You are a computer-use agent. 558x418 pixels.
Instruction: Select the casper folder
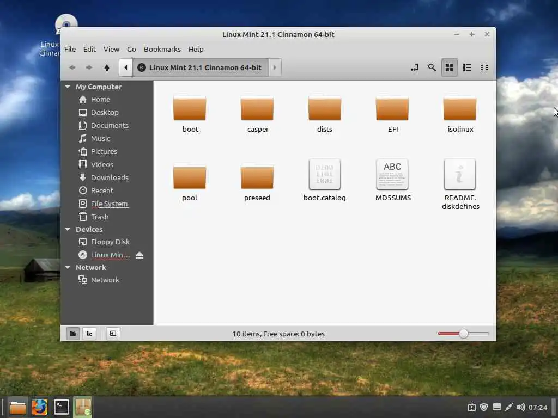tap(257, 114)
